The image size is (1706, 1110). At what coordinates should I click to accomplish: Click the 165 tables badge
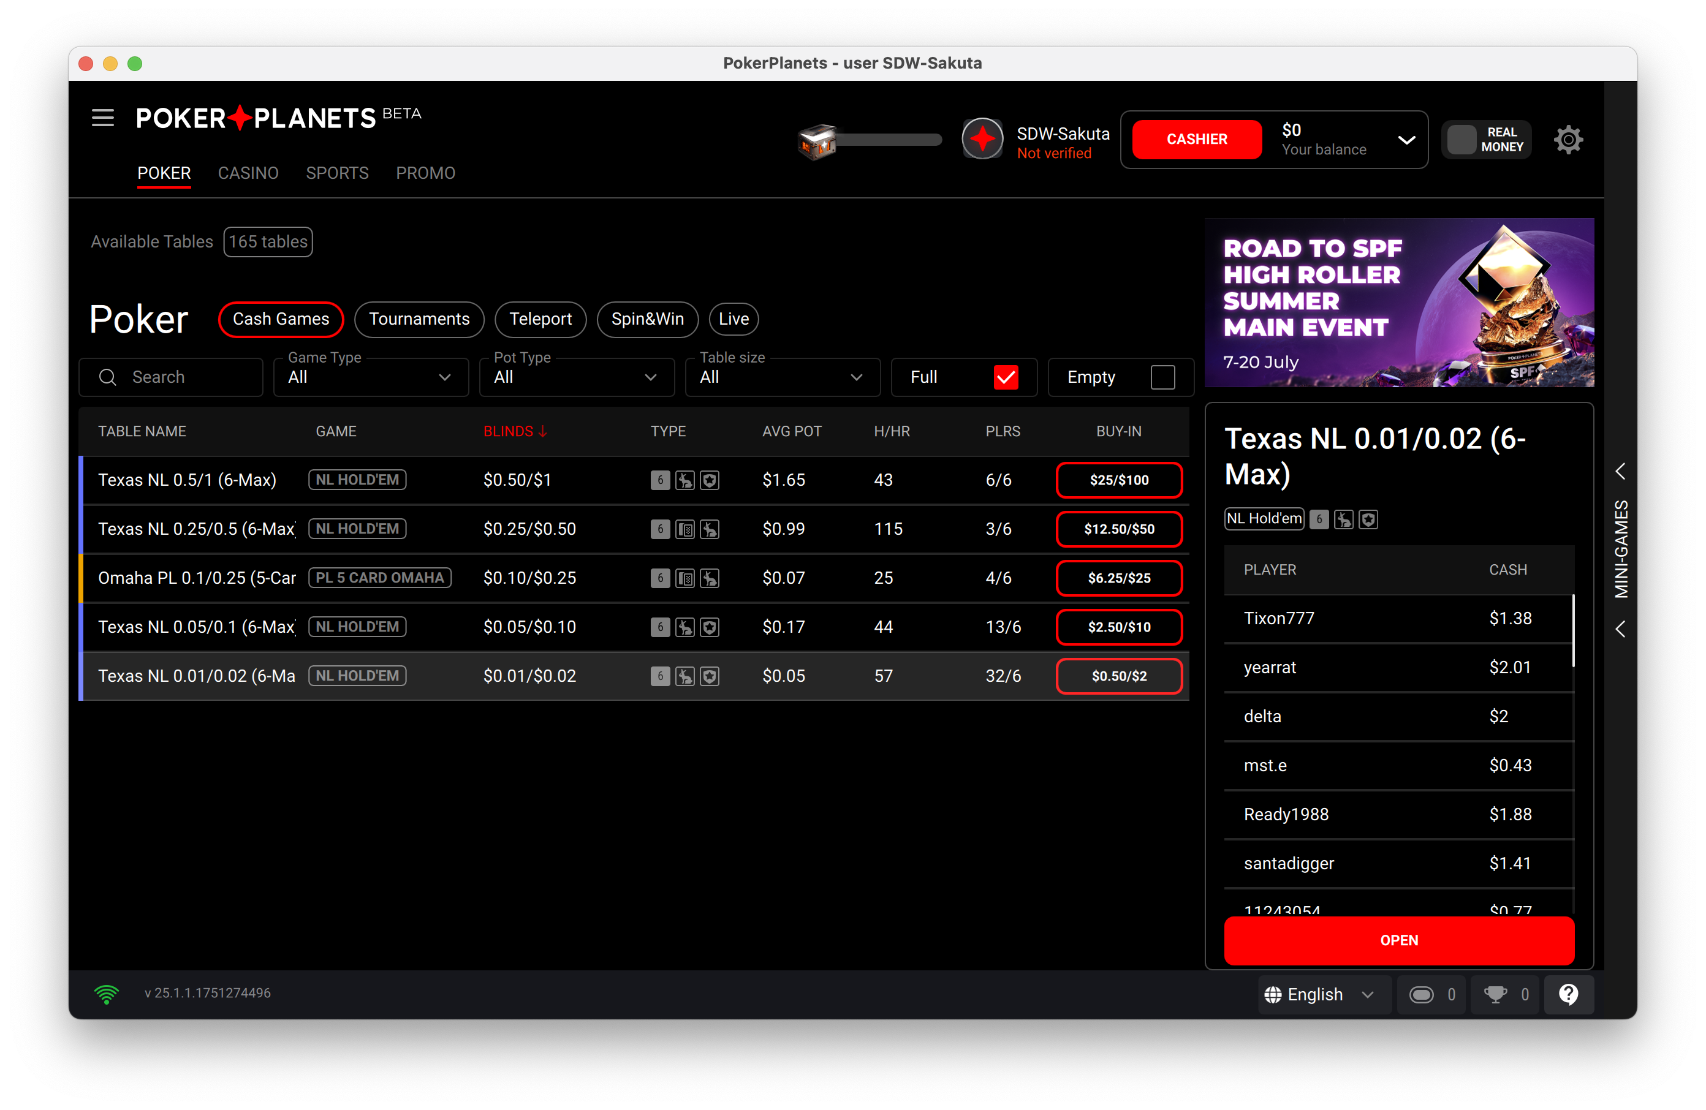[x=268, y=241]
